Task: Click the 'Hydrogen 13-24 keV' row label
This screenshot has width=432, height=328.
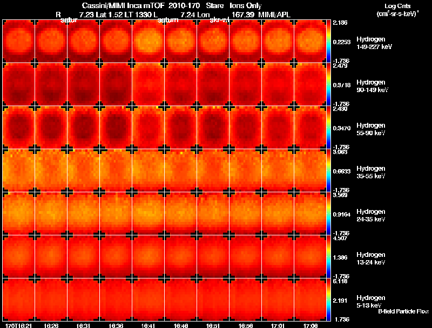Action: point(371,259)
